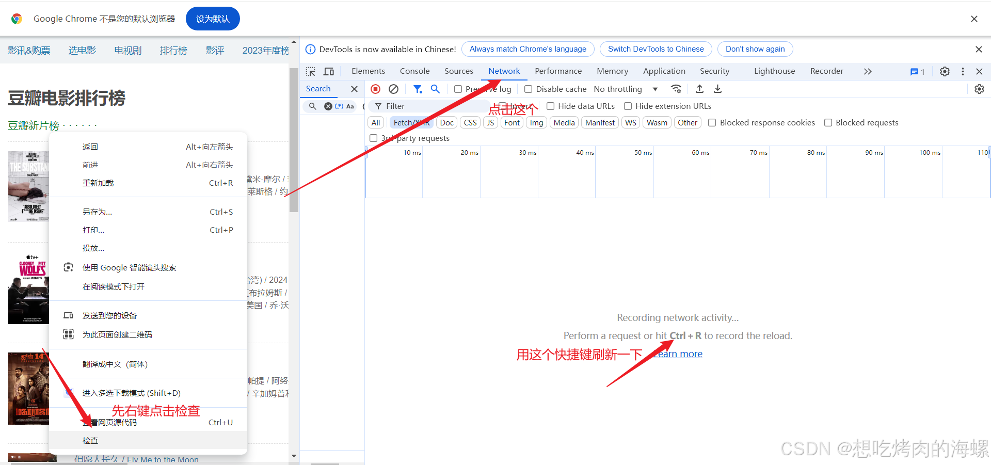Open 排行榜 navigation link
Screen dimensions: 991x465
(173, 51)
